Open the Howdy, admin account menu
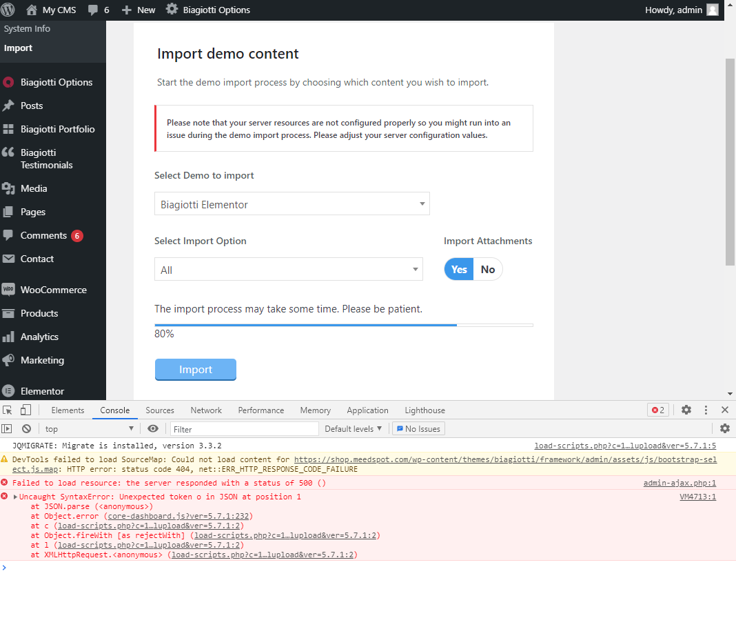 682,10
